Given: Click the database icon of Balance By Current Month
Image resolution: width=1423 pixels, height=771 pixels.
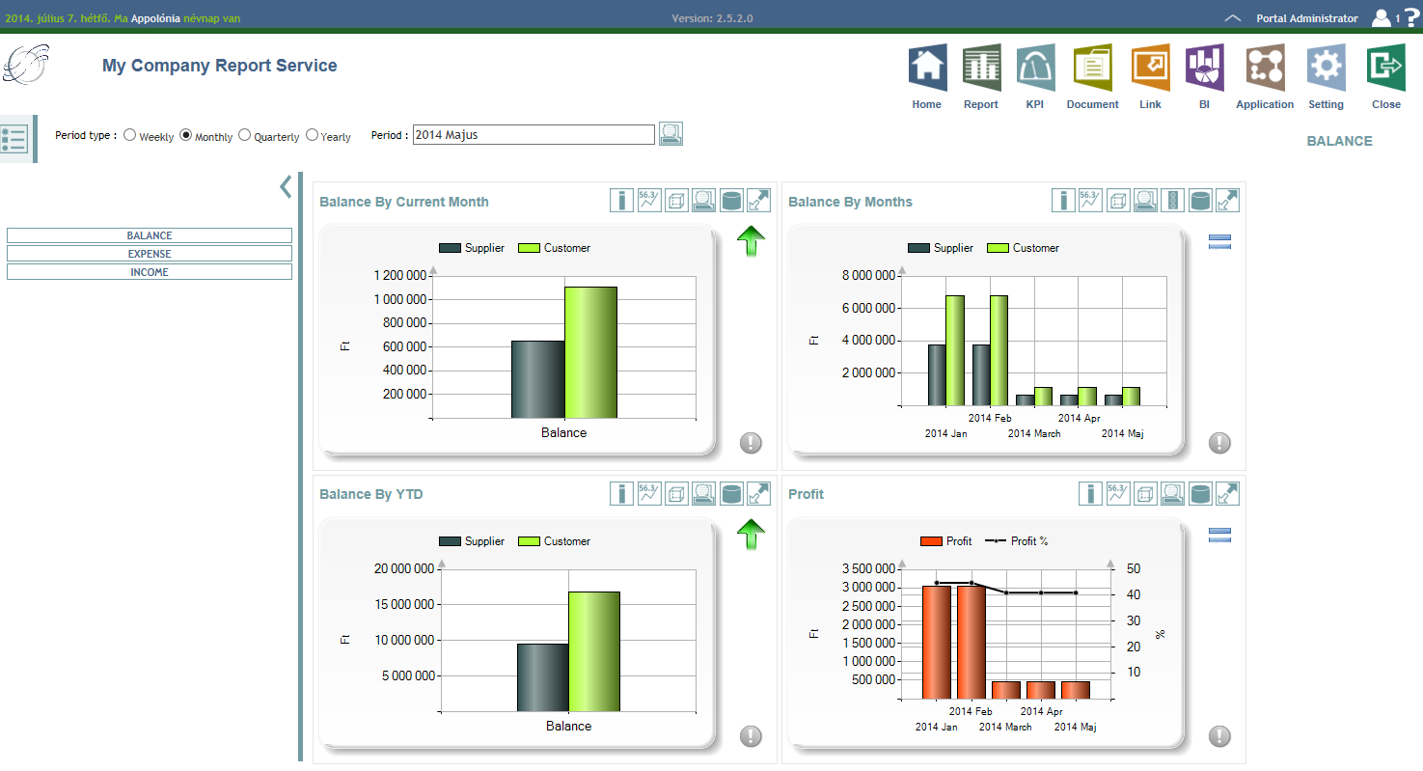Looking at the screenshot, I should tap(731, 201).
